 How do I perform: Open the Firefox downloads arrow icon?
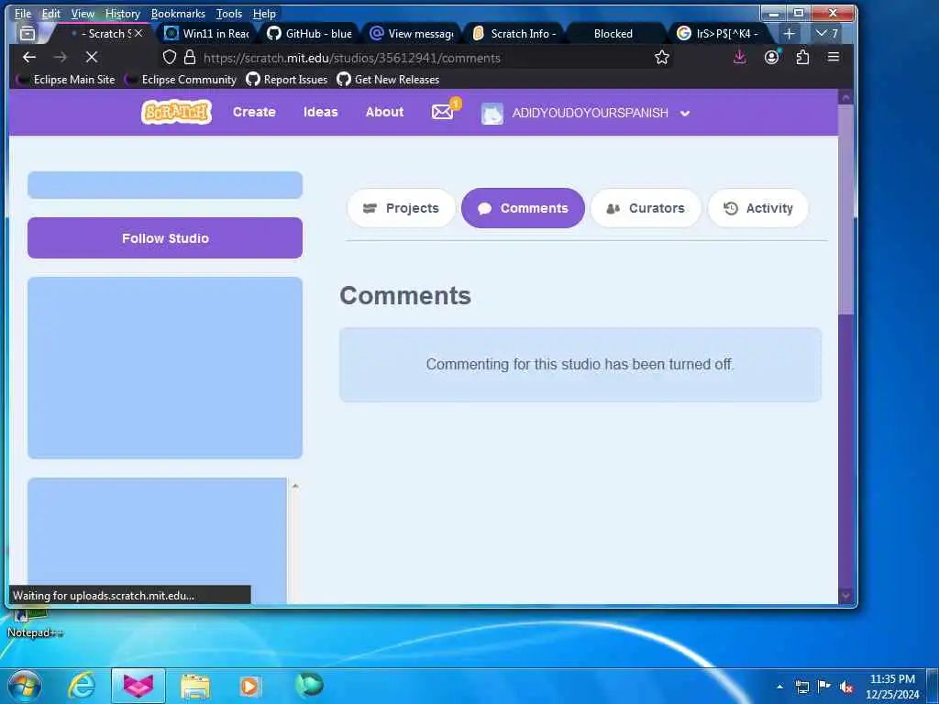click(740, 57)
